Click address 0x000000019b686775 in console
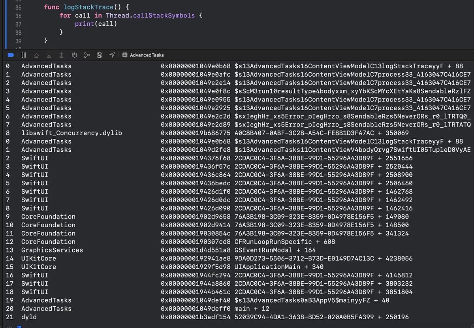 tap(196, 133)
